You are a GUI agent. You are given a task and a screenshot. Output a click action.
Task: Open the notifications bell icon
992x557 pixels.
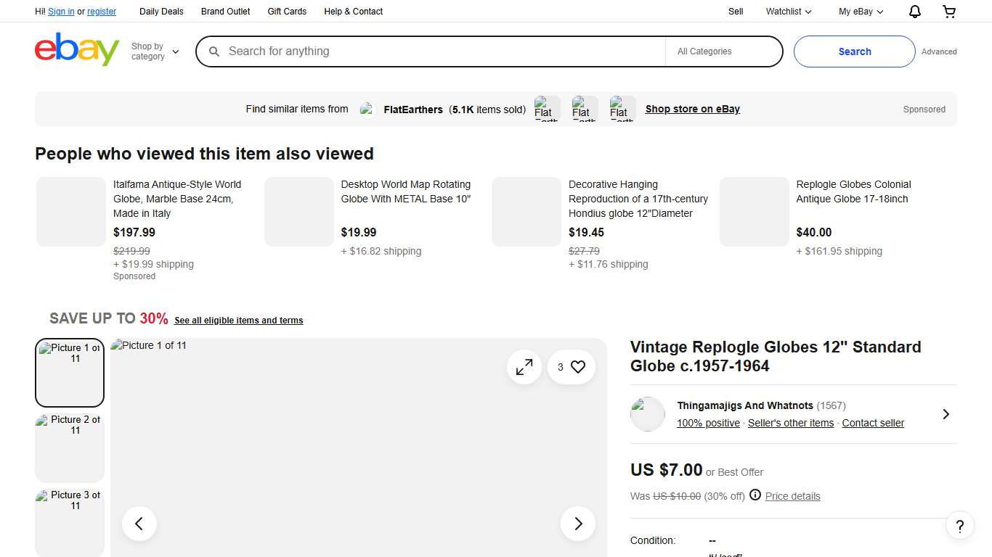point(915,12)
